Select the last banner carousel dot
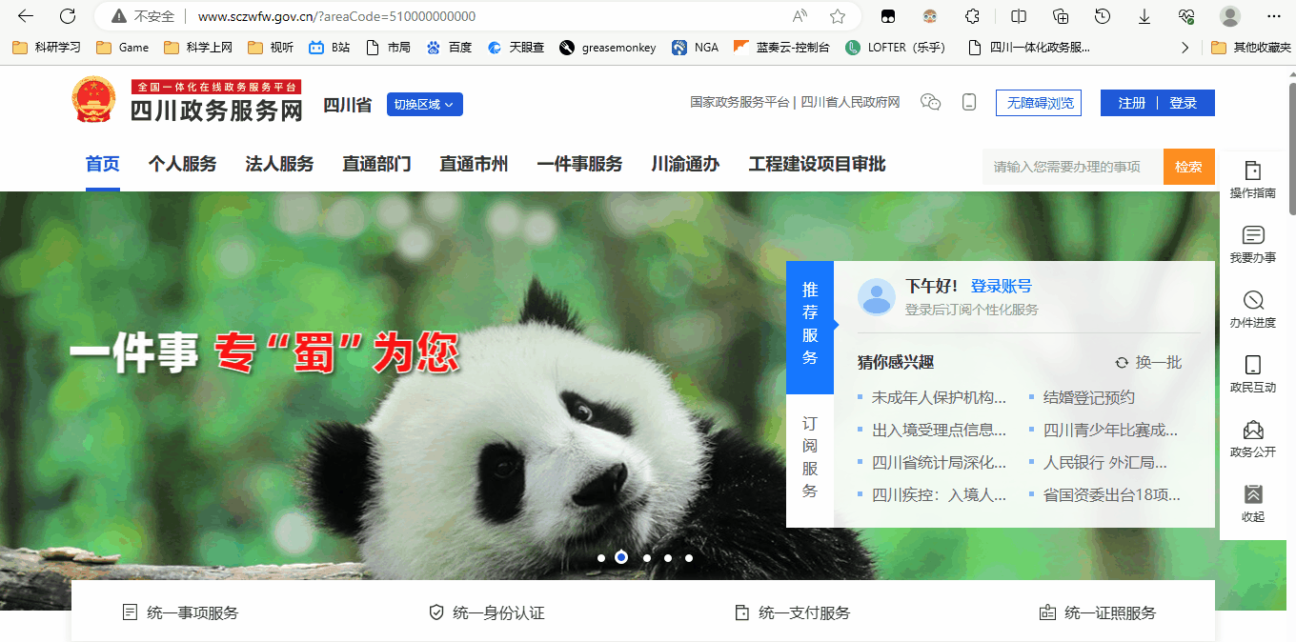 point(689,558)
